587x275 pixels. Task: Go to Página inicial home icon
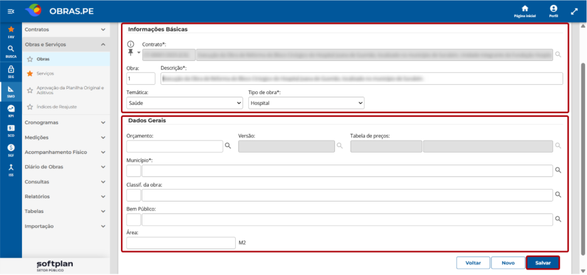click(x=525, y=8)
